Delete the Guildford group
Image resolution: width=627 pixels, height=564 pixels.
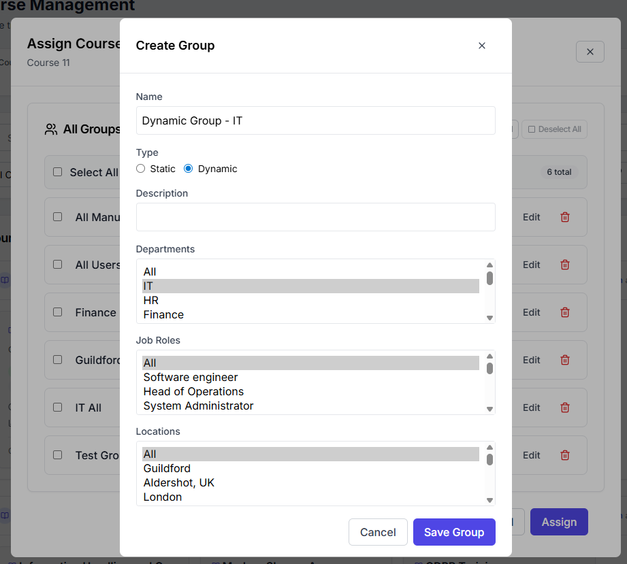pyautogui.click(x=565, y=360)
